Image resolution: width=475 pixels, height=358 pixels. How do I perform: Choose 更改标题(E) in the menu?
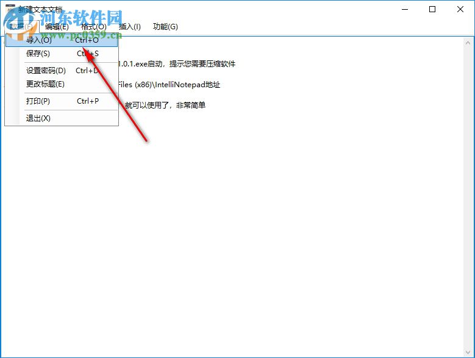(62, 84)
